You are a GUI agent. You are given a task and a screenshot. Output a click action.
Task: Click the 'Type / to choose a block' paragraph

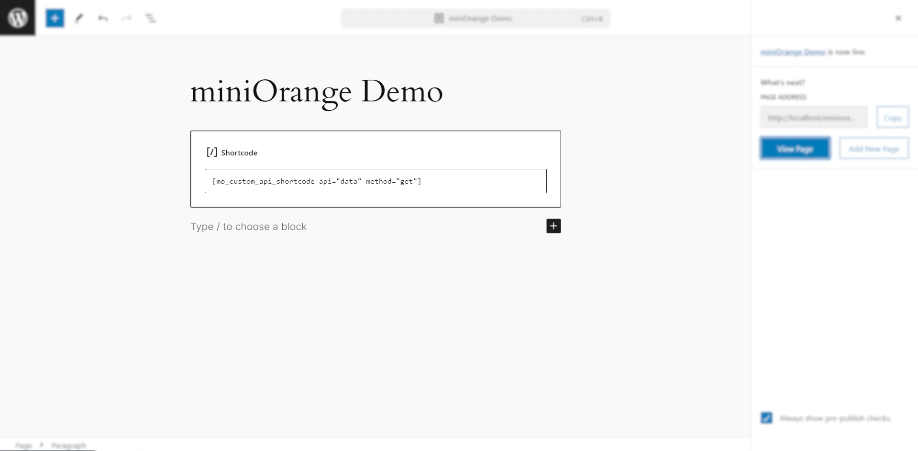(248, 226)
